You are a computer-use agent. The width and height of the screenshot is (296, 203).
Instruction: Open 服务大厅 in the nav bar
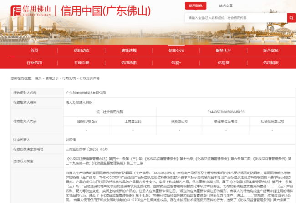(224, 50)
